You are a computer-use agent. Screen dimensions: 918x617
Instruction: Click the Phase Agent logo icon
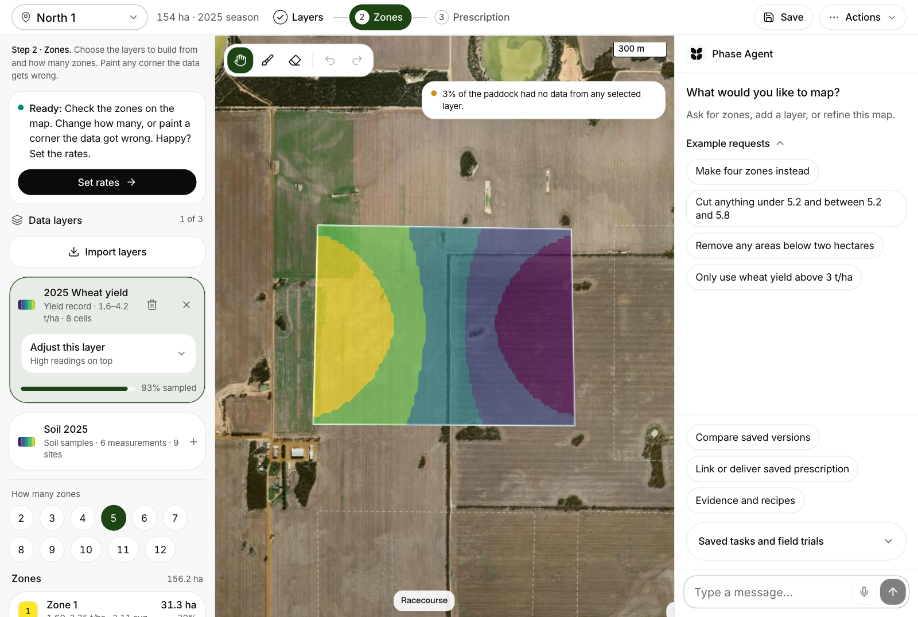pos(697,54)
